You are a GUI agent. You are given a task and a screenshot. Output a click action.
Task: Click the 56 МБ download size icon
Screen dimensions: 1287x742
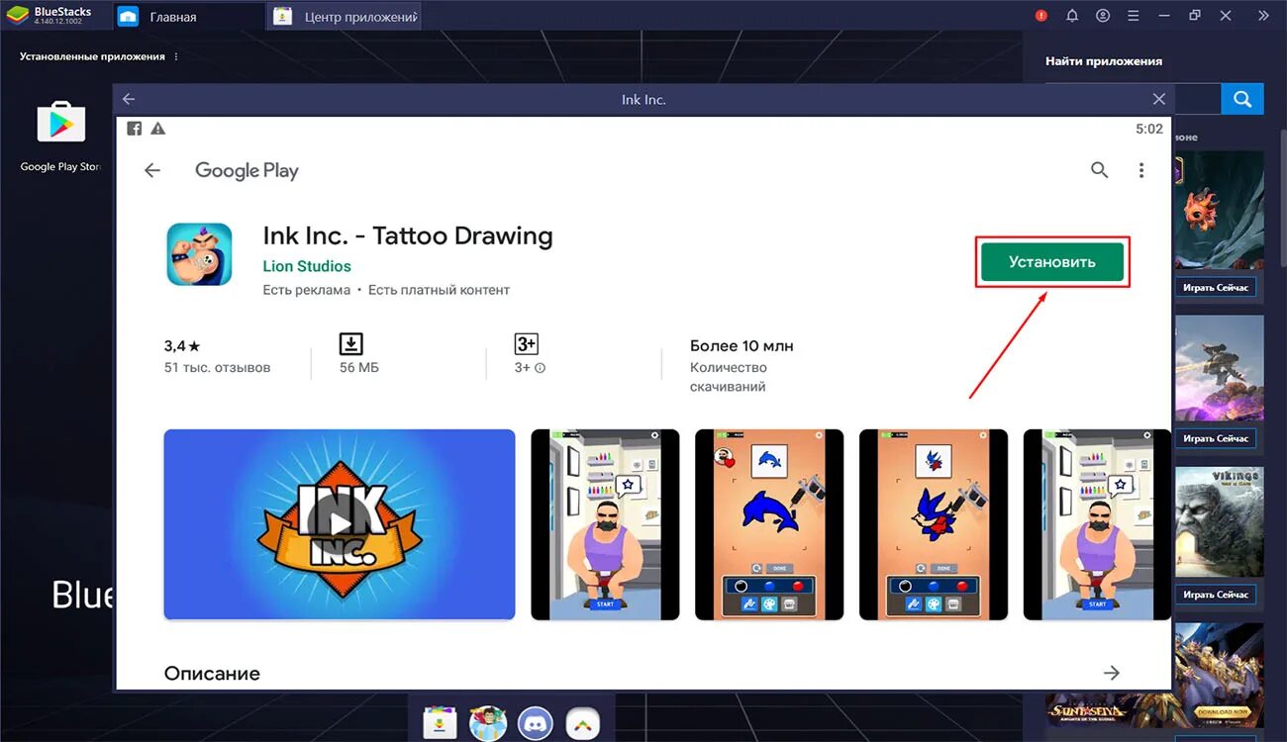tap(350, 344)
